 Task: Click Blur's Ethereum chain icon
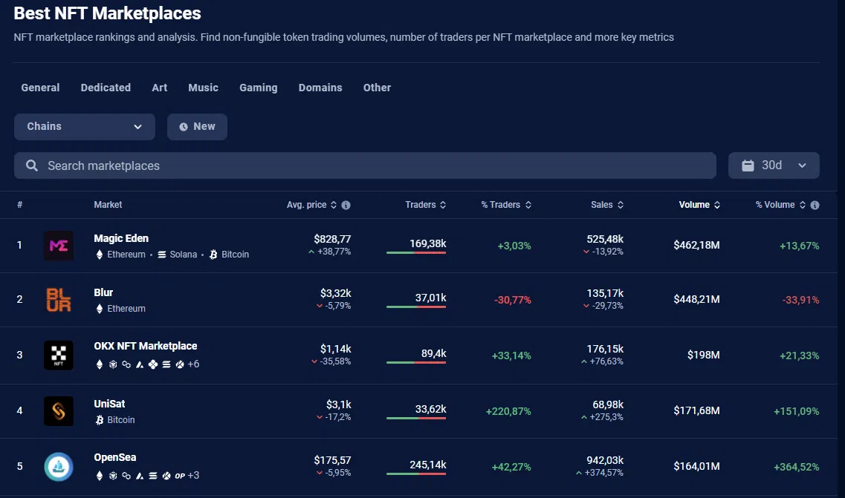(99, 309)
